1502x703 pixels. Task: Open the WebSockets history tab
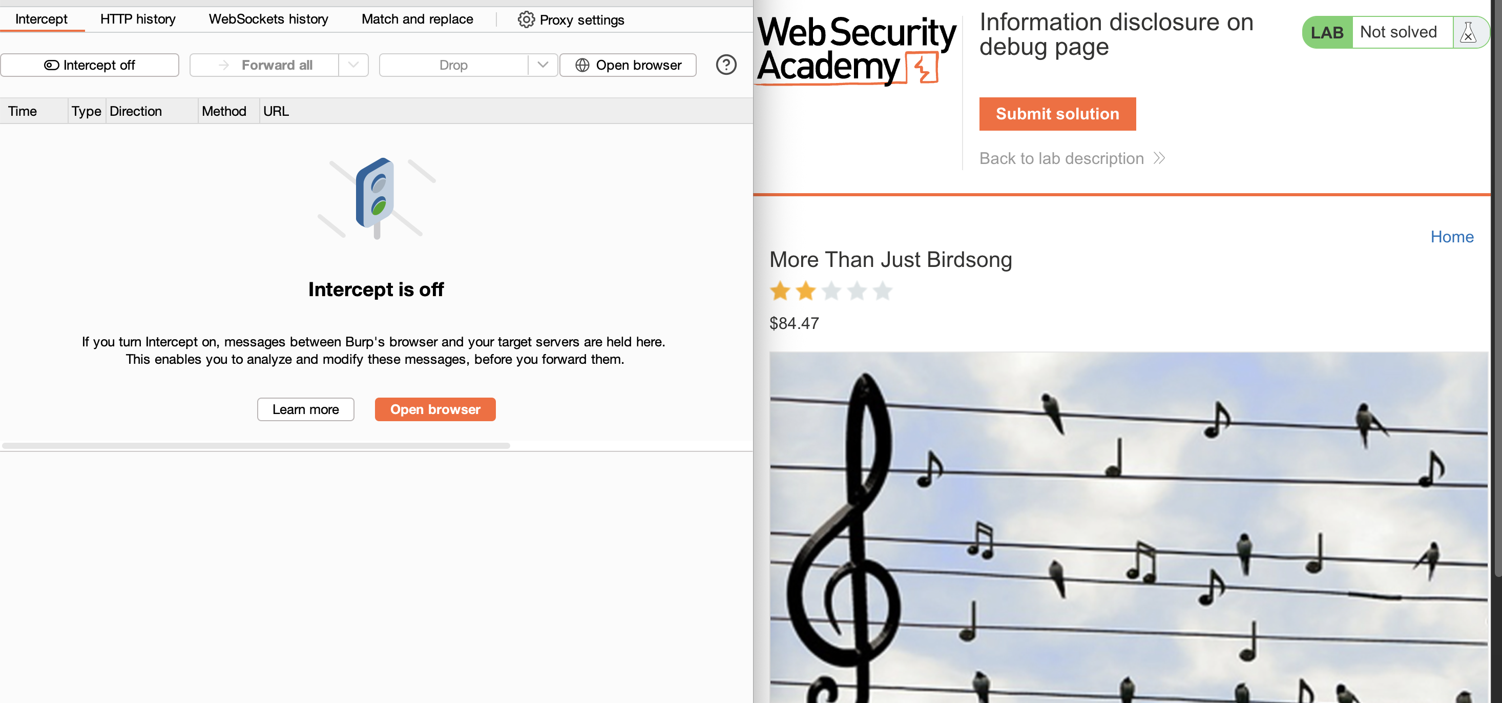click(268, 19)
